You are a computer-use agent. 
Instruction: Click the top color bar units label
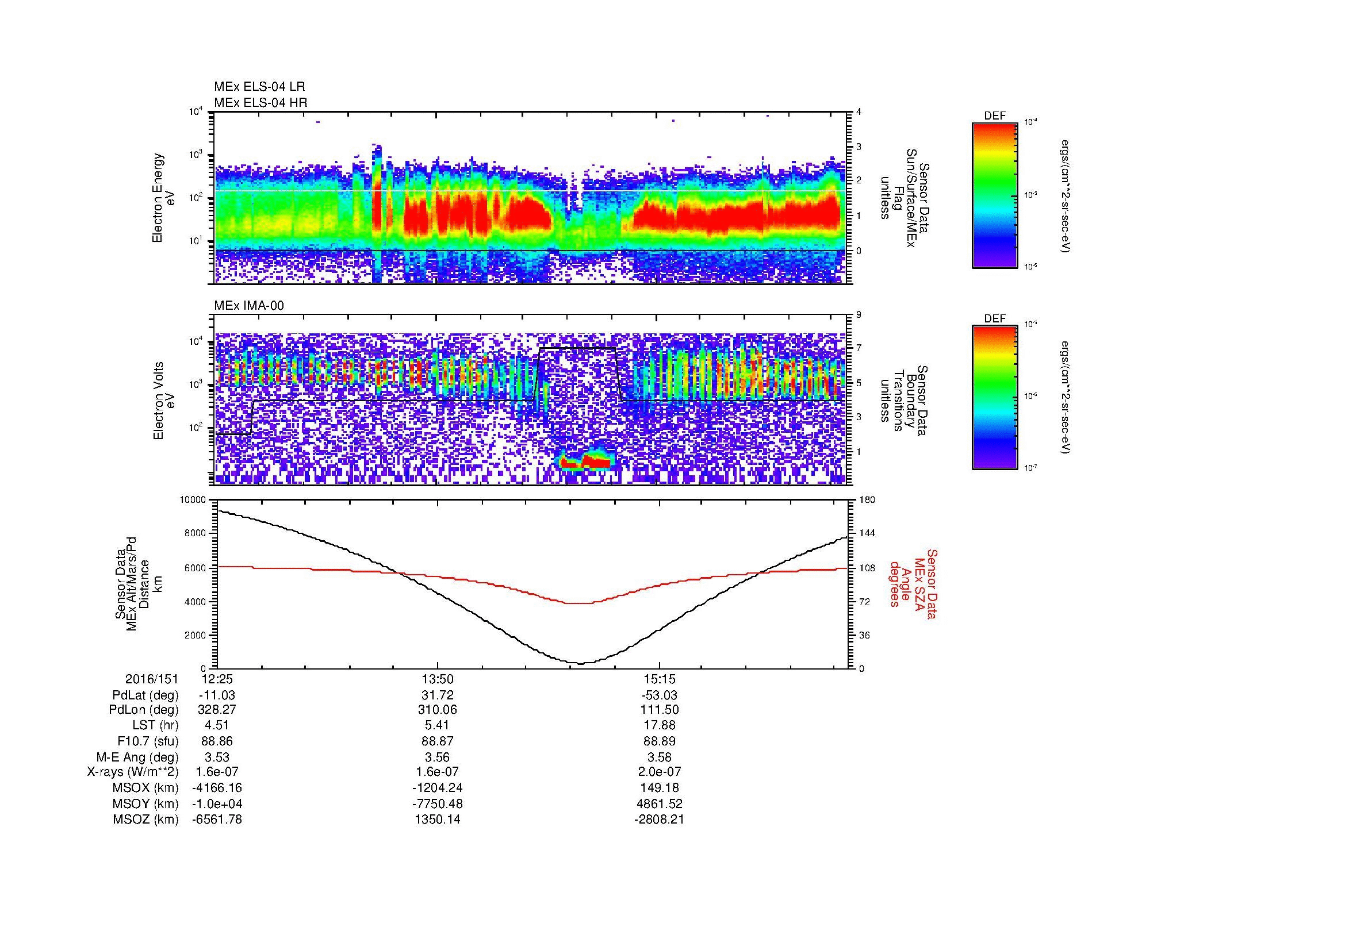pyautogui.click(x=1066, y=196)
